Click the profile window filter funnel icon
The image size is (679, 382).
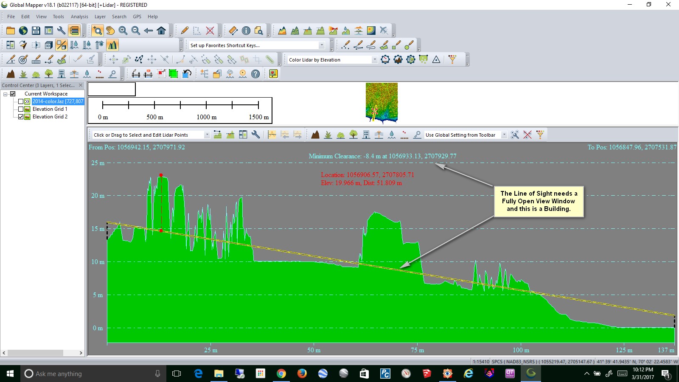click(540, 135)
